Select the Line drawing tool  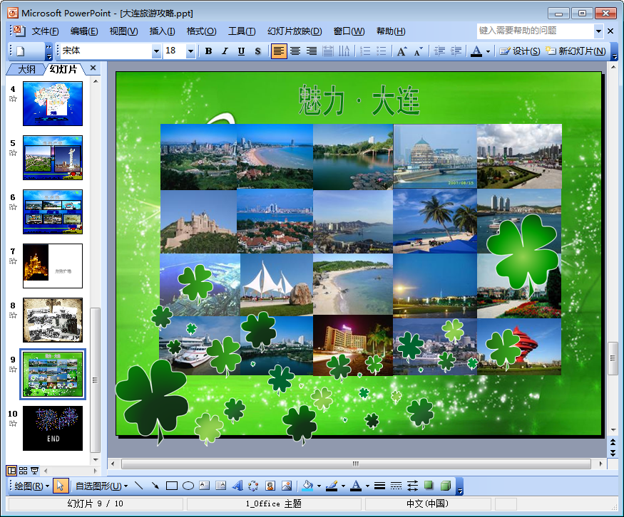coord(139,486)
